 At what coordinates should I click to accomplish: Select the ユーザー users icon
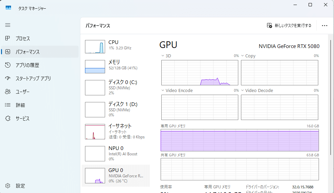8,92
